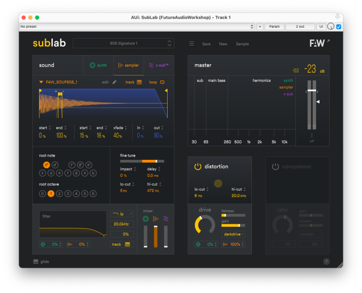362x293 pixels.
Task: Adjust the fine tune slider
Action: (142, 161)
